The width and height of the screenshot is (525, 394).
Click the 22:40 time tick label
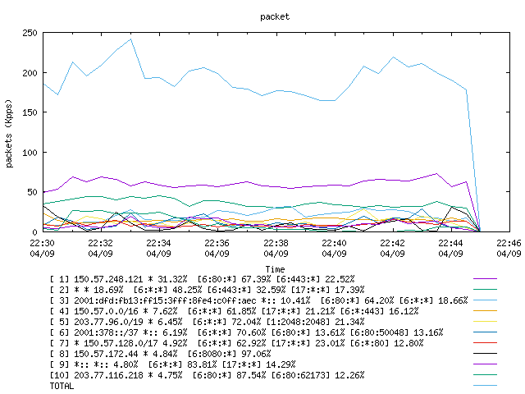(334, 243)
